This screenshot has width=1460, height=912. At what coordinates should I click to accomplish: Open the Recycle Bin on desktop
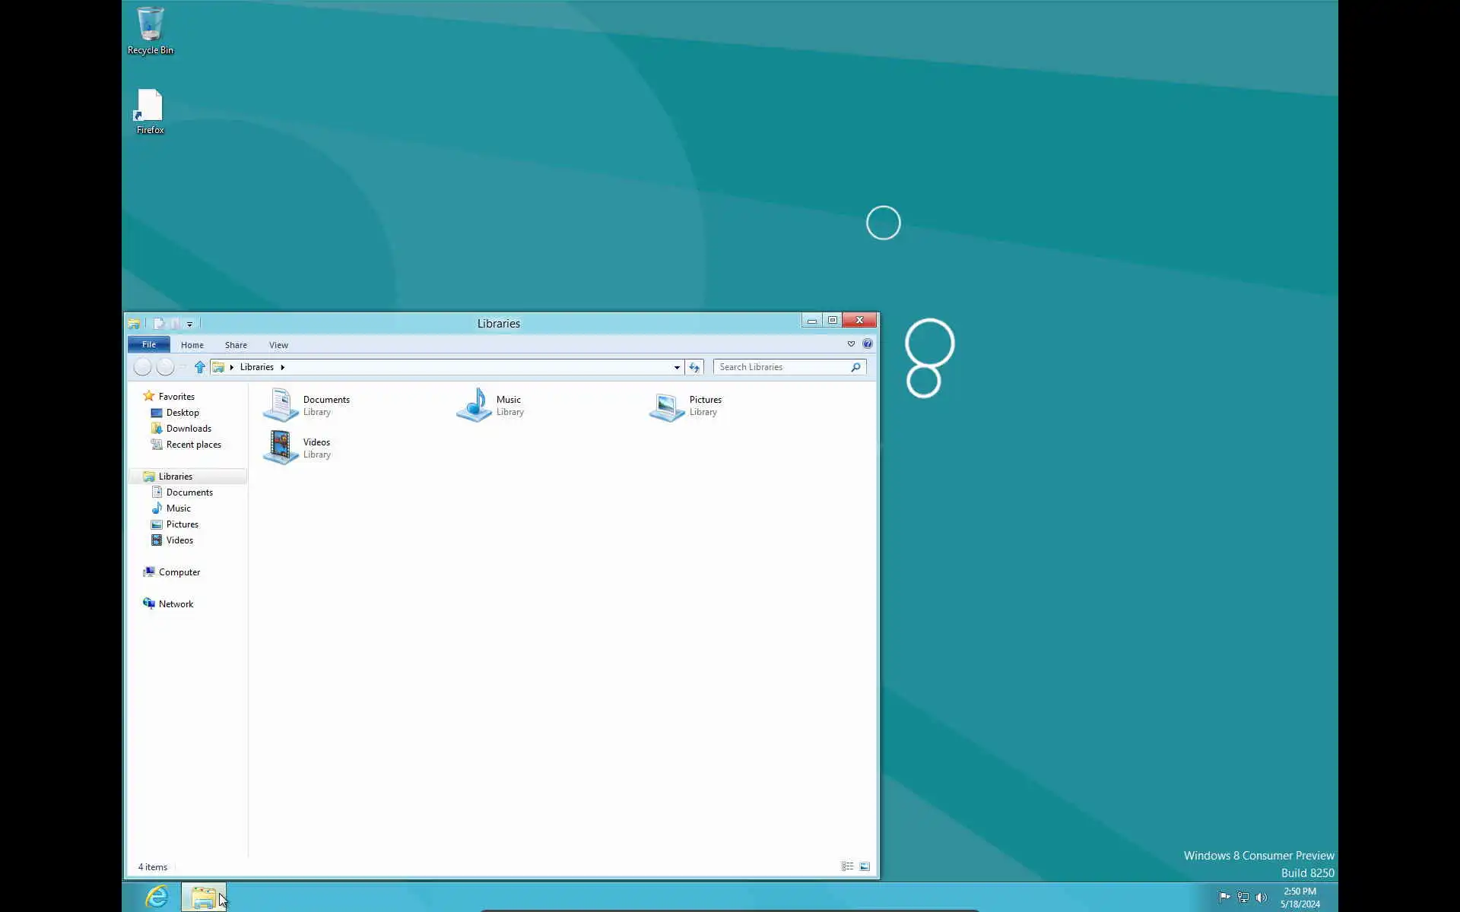(x=150, y=27)
